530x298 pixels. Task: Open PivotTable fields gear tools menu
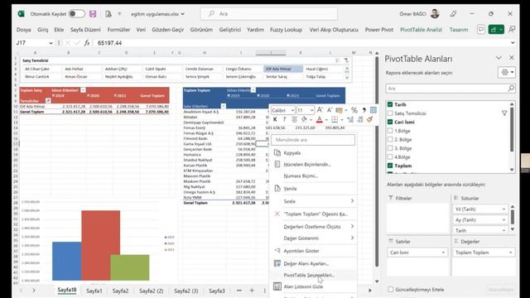point(507,72)
